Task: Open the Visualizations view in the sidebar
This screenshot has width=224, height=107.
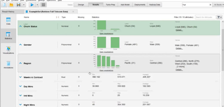Action: tap(8, 50)
